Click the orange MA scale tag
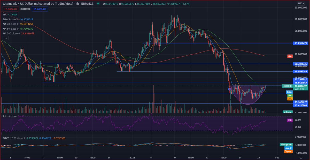This screenshot has height=160, width=310. 290,99
